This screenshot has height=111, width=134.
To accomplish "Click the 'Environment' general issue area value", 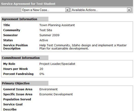I will pyautogui.click(x=49, y=89).
